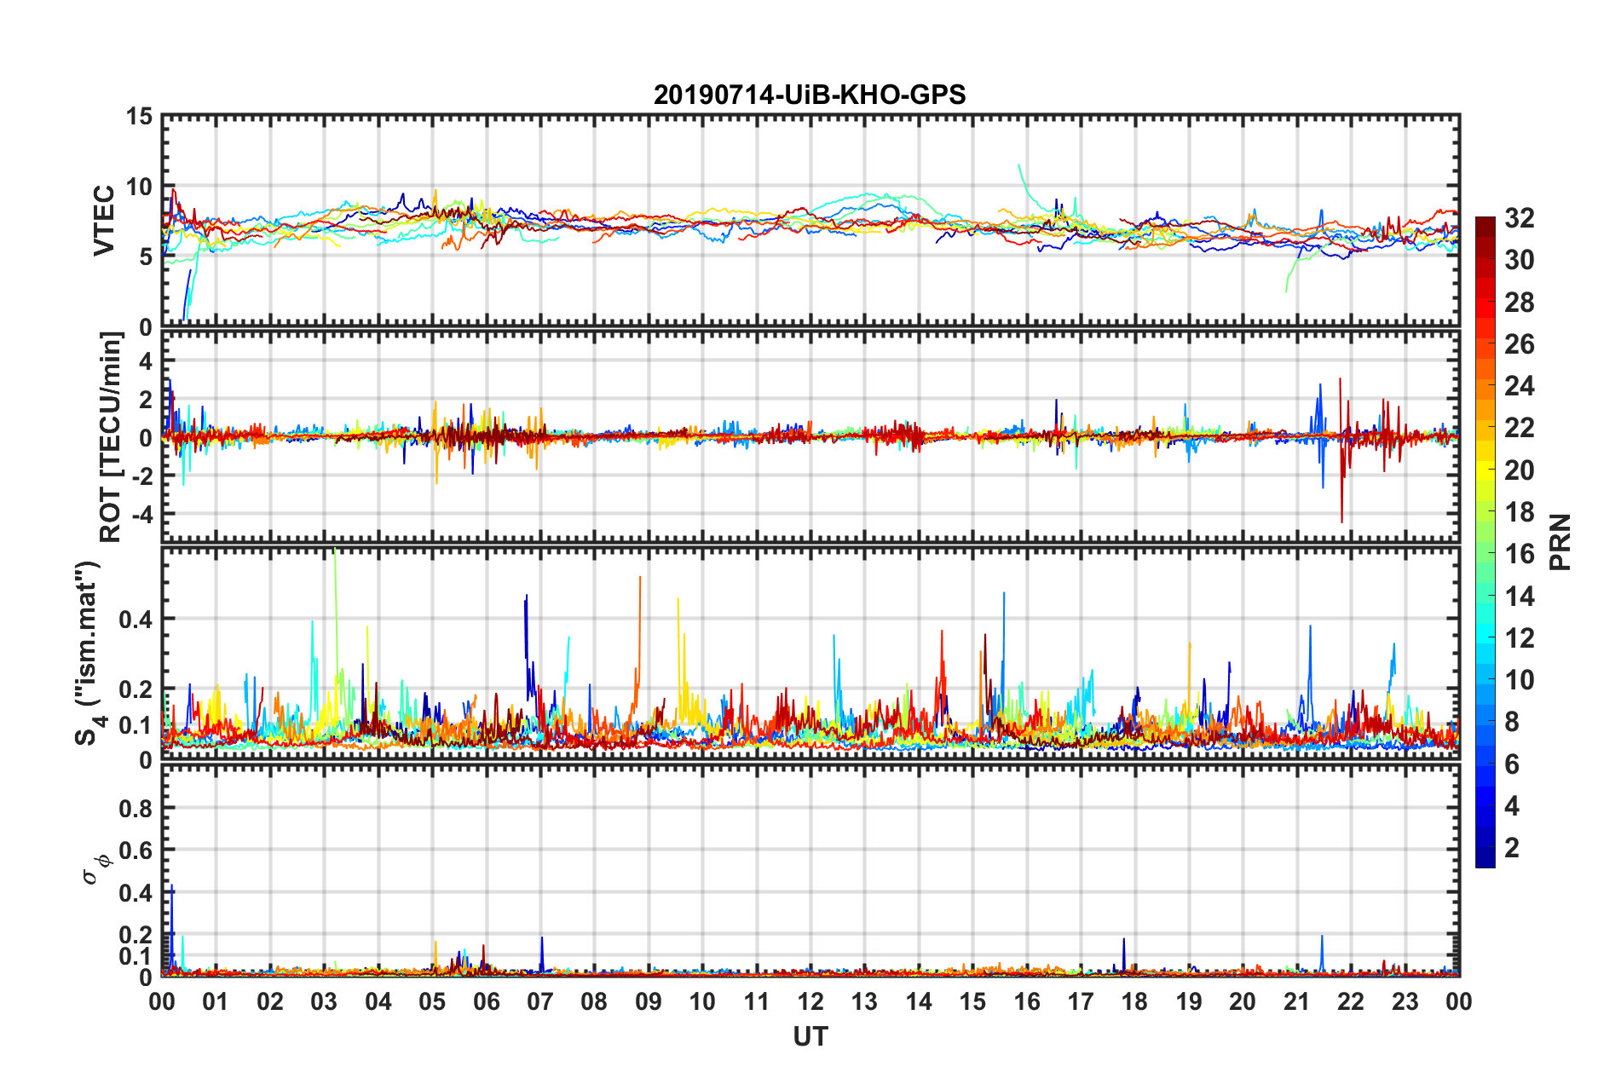The image size is (1621, 1084).
Task: Click colorbar tick label 32
Action: 1519,218
